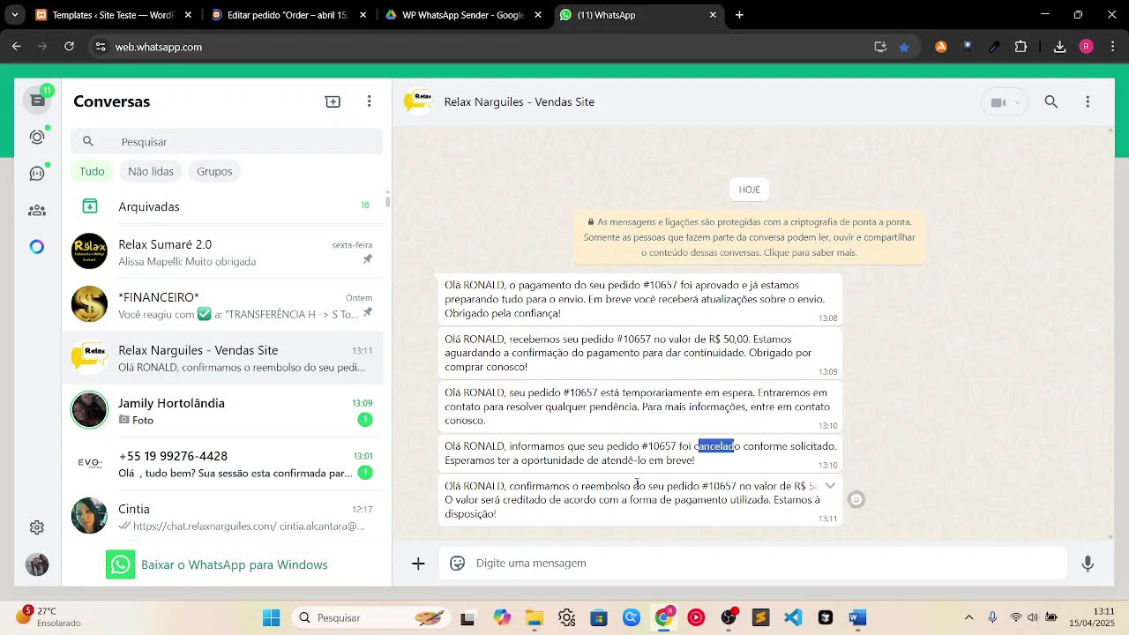Open the emoji and sticker picker

click(457, 564)
